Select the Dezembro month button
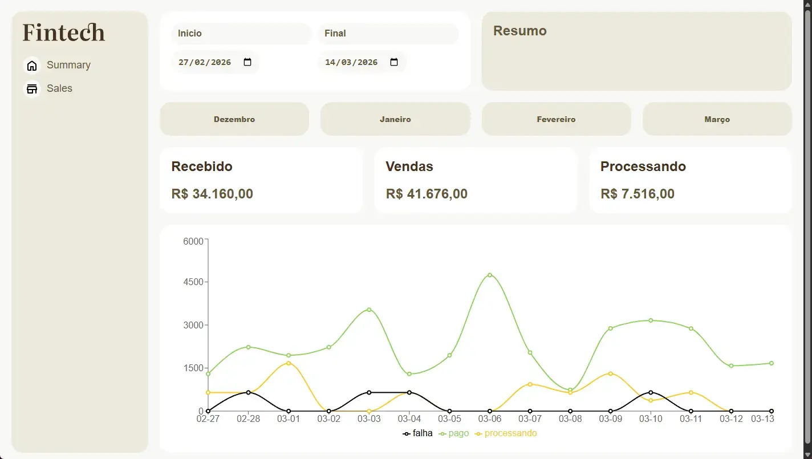 [x=234, y=119]
